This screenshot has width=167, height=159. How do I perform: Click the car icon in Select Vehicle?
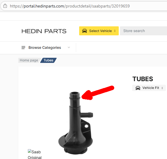[85, 31]
